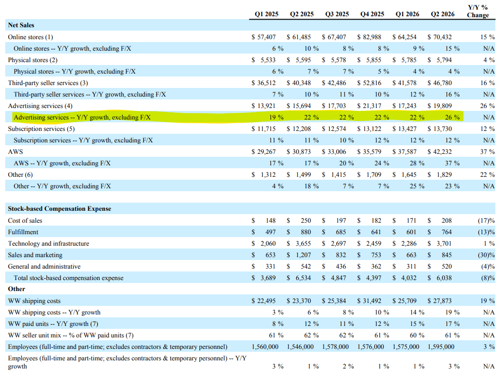The width and height of the screenshot is (504, 379).
Task: Click seller unit mix Q1 2026 value 60 %
Action: click(x=417, y=336)
